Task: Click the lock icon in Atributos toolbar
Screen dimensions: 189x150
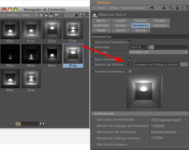Action: [177, 8]
